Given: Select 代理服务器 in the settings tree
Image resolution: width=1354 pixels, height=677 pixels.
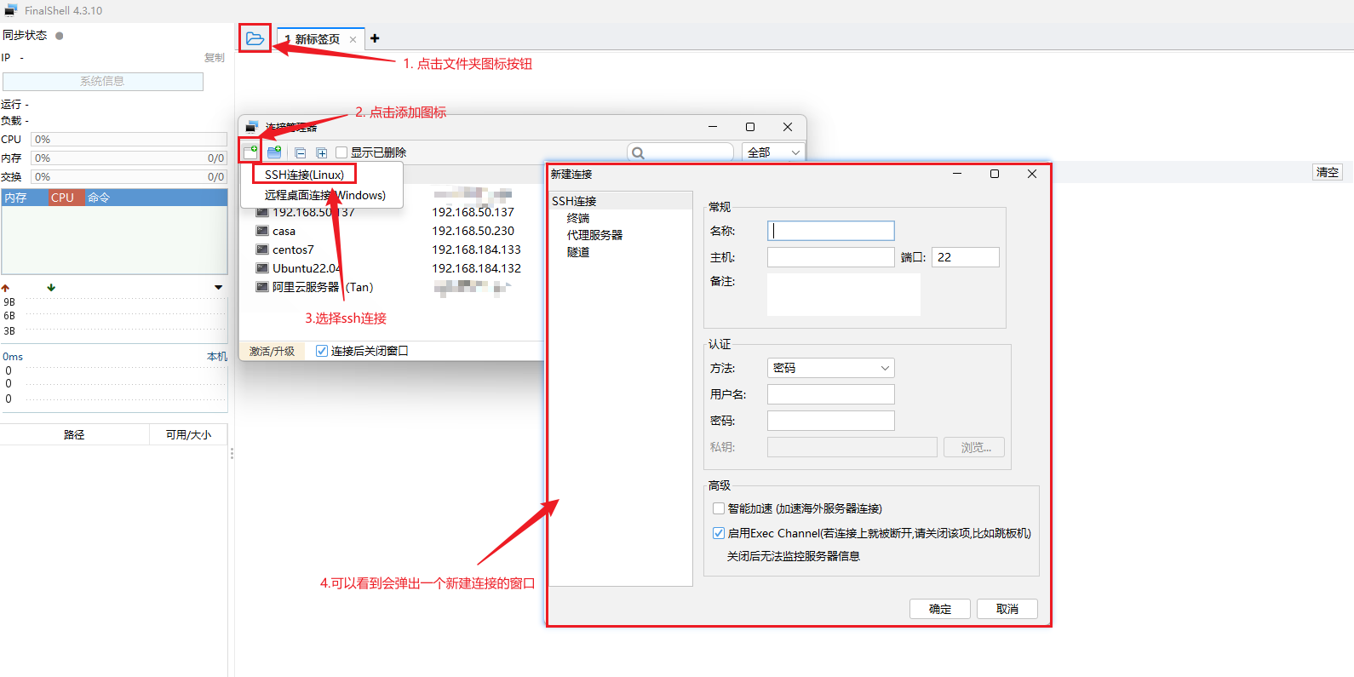Looking at the screenshot, I should pos(594,235).
